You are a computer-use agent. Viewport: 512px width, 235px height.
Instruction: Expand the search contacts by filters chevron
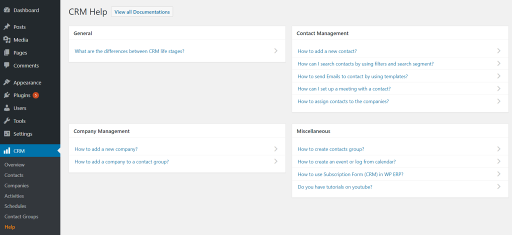point(499,63)
